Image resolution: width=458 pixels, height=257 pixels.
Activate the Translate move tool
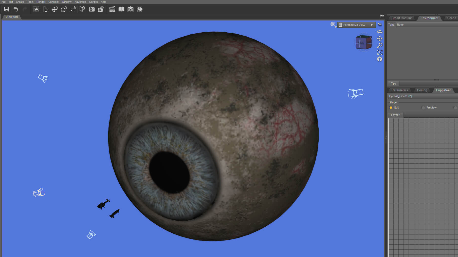click(x=54, y=9)
